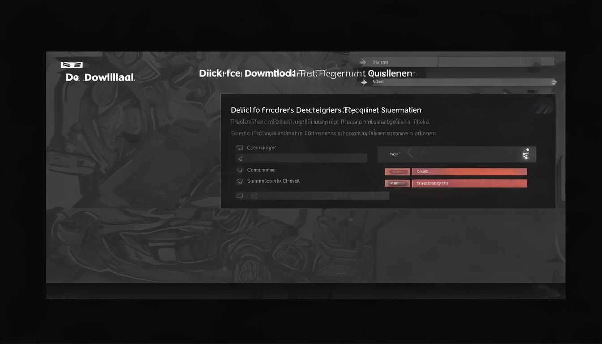
Task: Click into the long bottom input field
Action: tap(312, 196)
